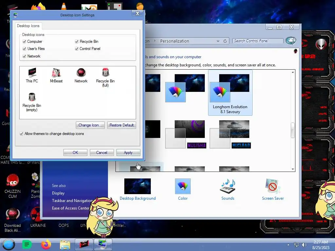Click the theme list scroll down arrow

pyautogui.click(x=293, y=169)
